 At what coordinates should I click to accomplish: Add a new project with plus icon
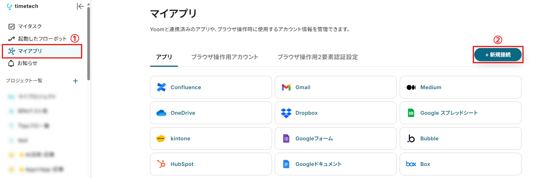pyautogui.click(x=76, y=81)
